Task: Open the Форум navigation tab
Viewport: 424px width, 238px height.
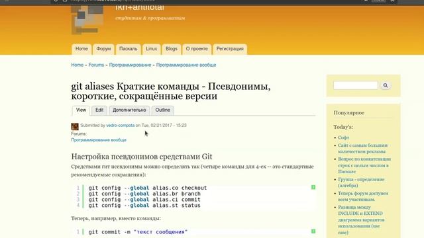Action: 103,49
